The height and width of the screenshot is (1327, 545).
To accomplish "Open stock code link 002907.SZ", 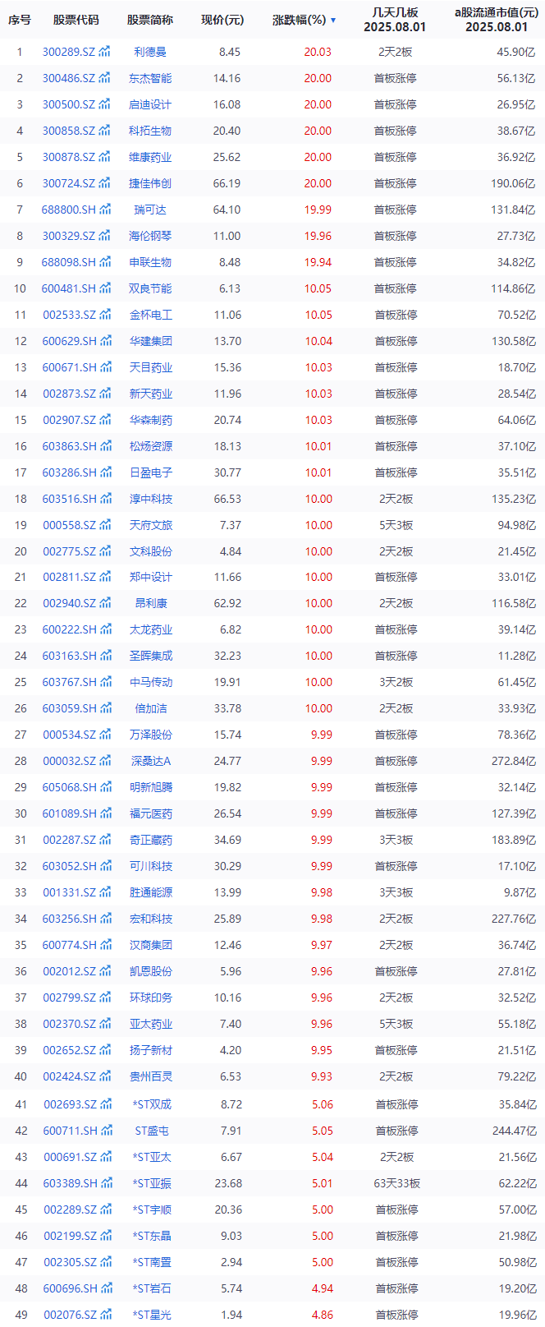I will 69,420.
